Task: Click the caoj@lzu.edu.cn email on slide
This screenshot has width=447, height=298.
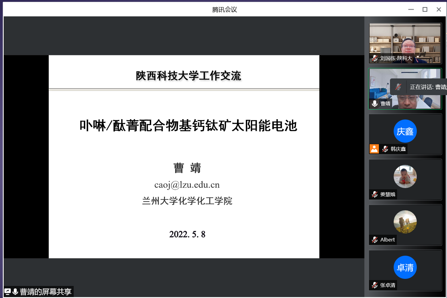Action: [187, 185]
